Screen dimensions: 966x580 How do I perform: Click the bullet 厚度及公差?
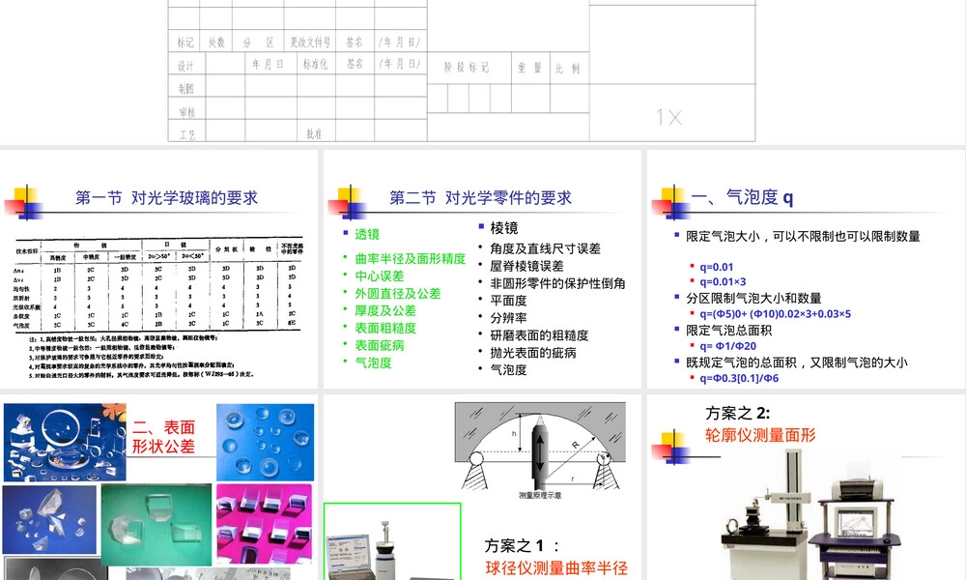(x=385, y=310)
